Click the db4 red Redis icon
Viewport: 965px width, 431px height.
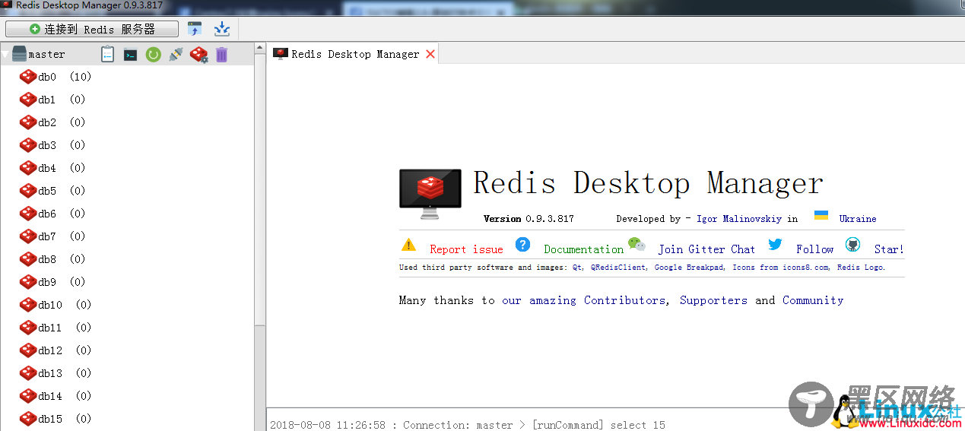[28, 168]
